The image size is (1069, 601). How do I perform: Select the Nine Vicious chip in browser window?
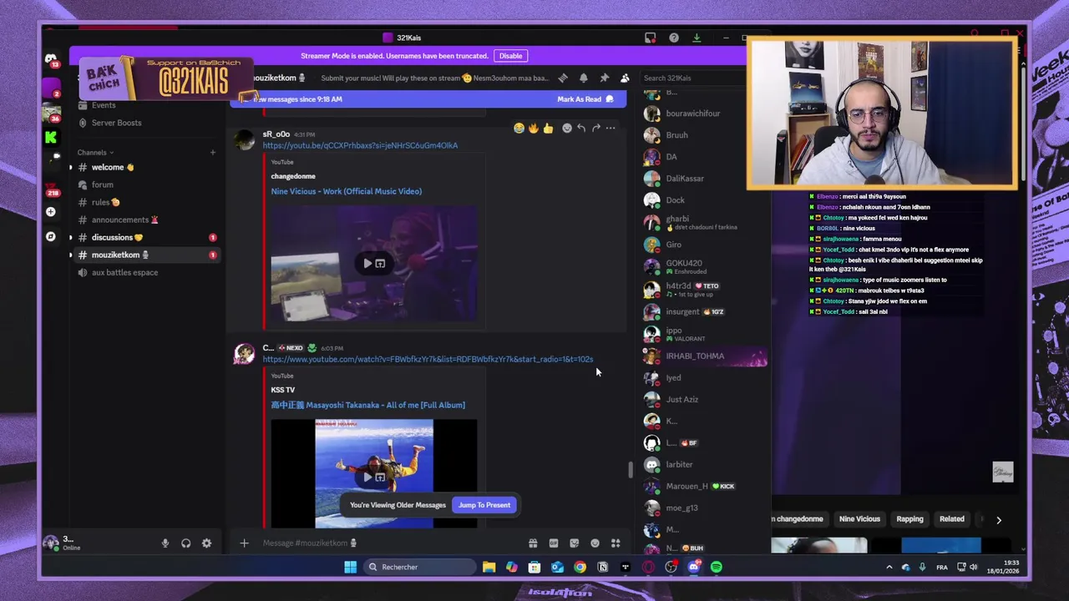tap(859, 519)
